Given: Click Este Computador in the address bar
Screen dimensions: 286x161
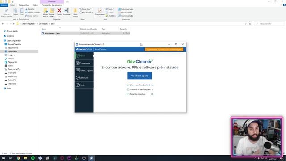Looking at the screenshot, I should coord(29,24).
